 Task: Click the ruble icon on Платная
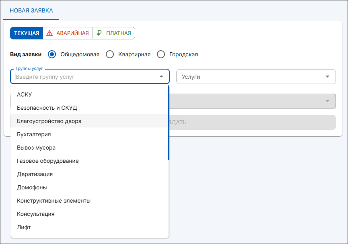coord(99,33)
